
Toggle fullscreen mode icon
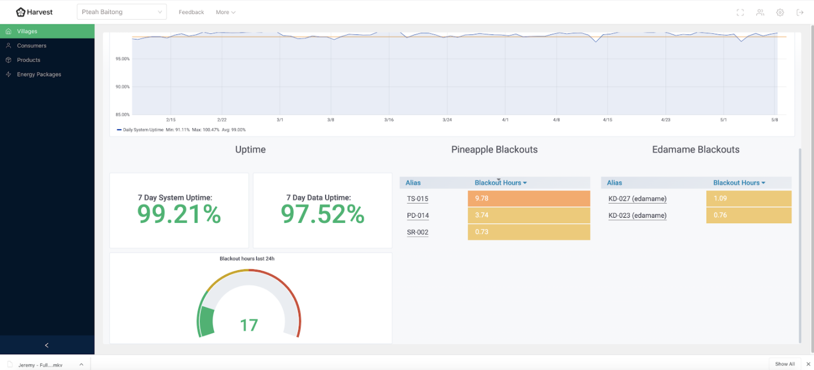coord(740,12)
